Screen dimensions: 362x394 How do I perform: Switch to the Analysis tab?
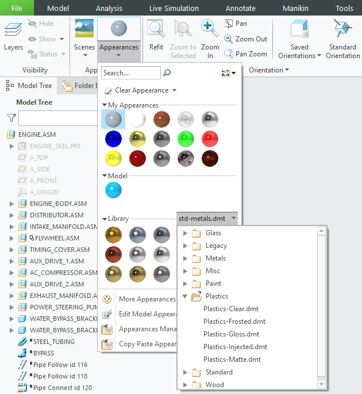coord(109,8)
